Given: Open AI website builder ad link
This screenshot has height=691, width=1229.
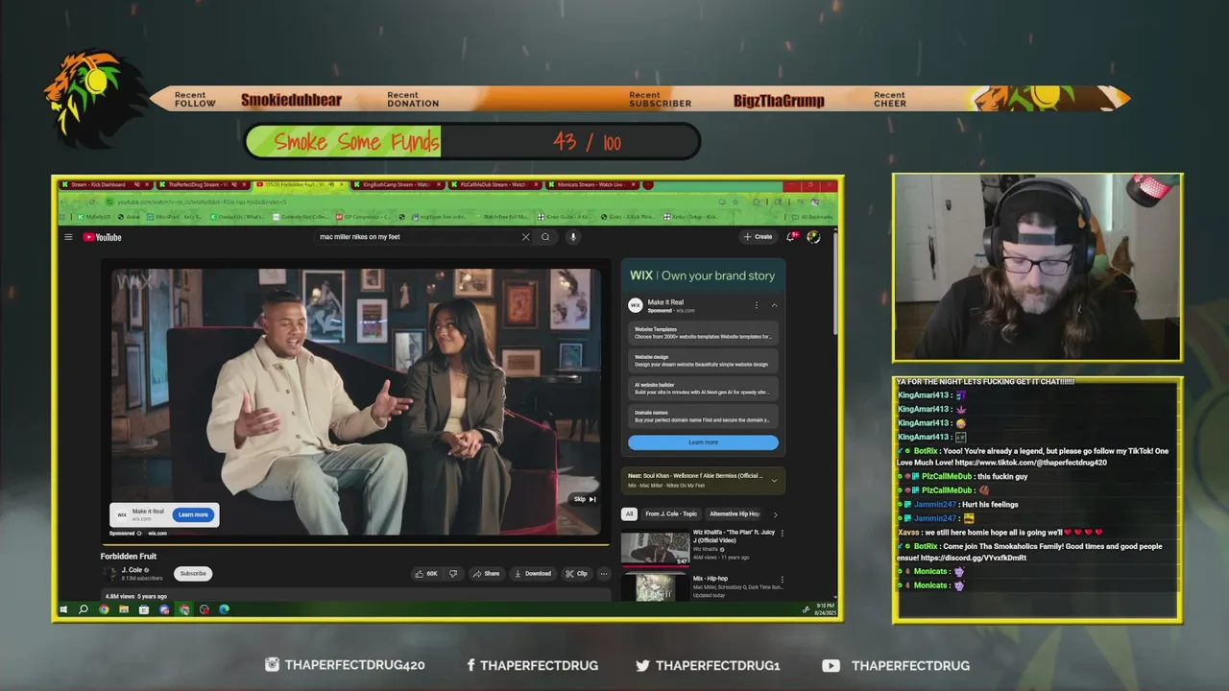Looking at the screenshot, I should [703, 389].
